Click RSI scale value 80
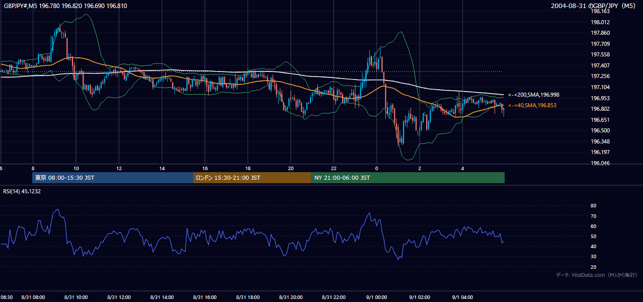This screenshot has height=302, width=643. (593, 206)
